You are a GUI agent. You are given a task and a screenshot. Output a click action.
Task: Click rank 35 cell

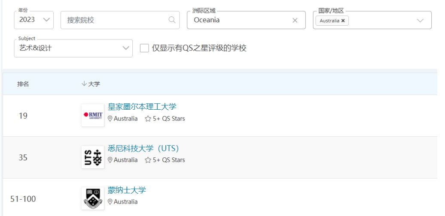pos(23,157)
